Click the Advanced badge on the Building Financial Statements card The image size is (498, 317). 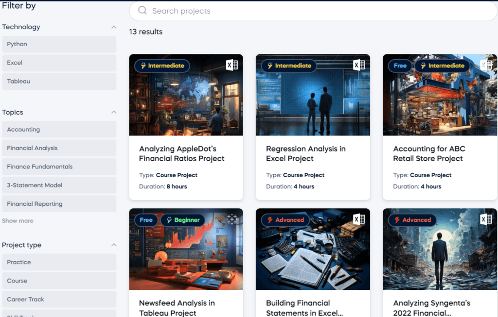click(x=285, y=220)
